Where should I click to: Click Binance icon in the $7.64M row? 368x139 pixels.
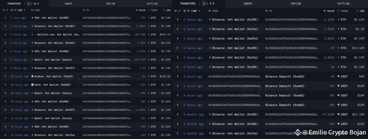(x=32, y=26)
